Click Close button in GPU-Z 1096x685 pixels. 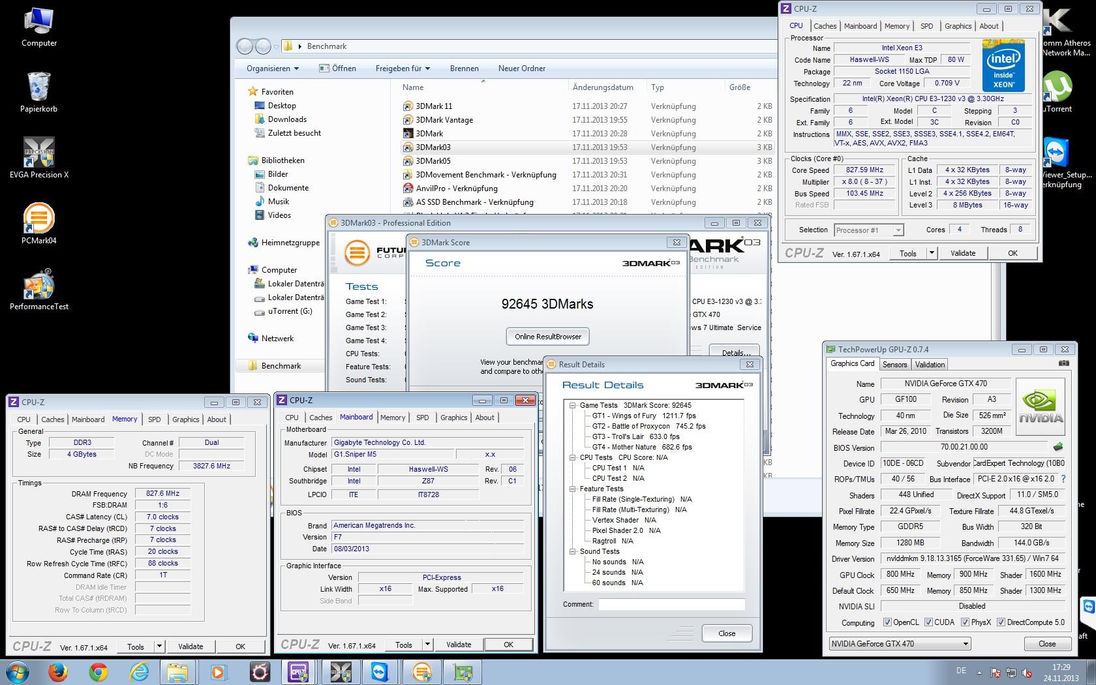click(1047, 644)
